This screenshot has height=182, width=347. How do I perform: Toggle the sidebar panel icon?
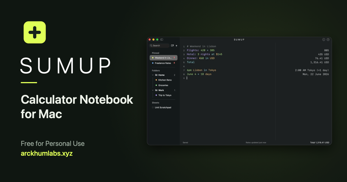pyautogui.click(x=162, y=40)
